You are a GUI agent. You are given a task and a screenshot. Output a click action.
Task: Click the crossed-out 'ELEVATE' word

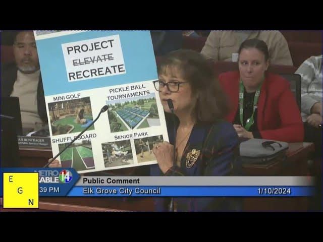[93, 59]
